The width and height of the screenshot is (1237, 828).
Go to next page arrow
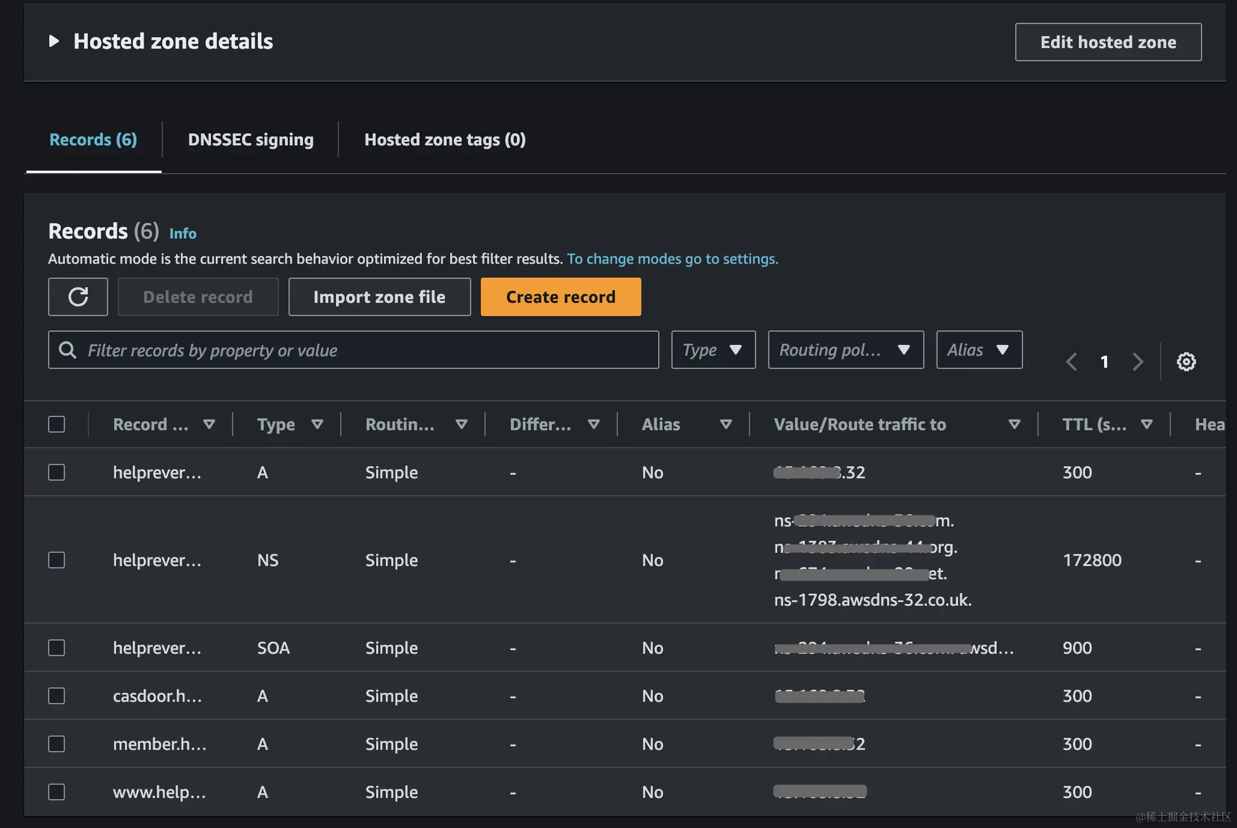point(1137,362)
